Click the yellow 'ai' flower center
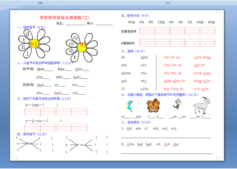 tap(34, 43)
